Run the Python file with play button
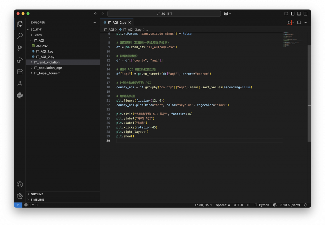325x226 pixels. coord(289,23)
